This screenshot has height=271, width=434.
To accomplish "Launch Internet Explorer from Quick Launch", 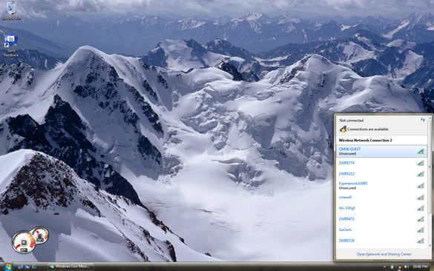I will click(x=34, y=267).
